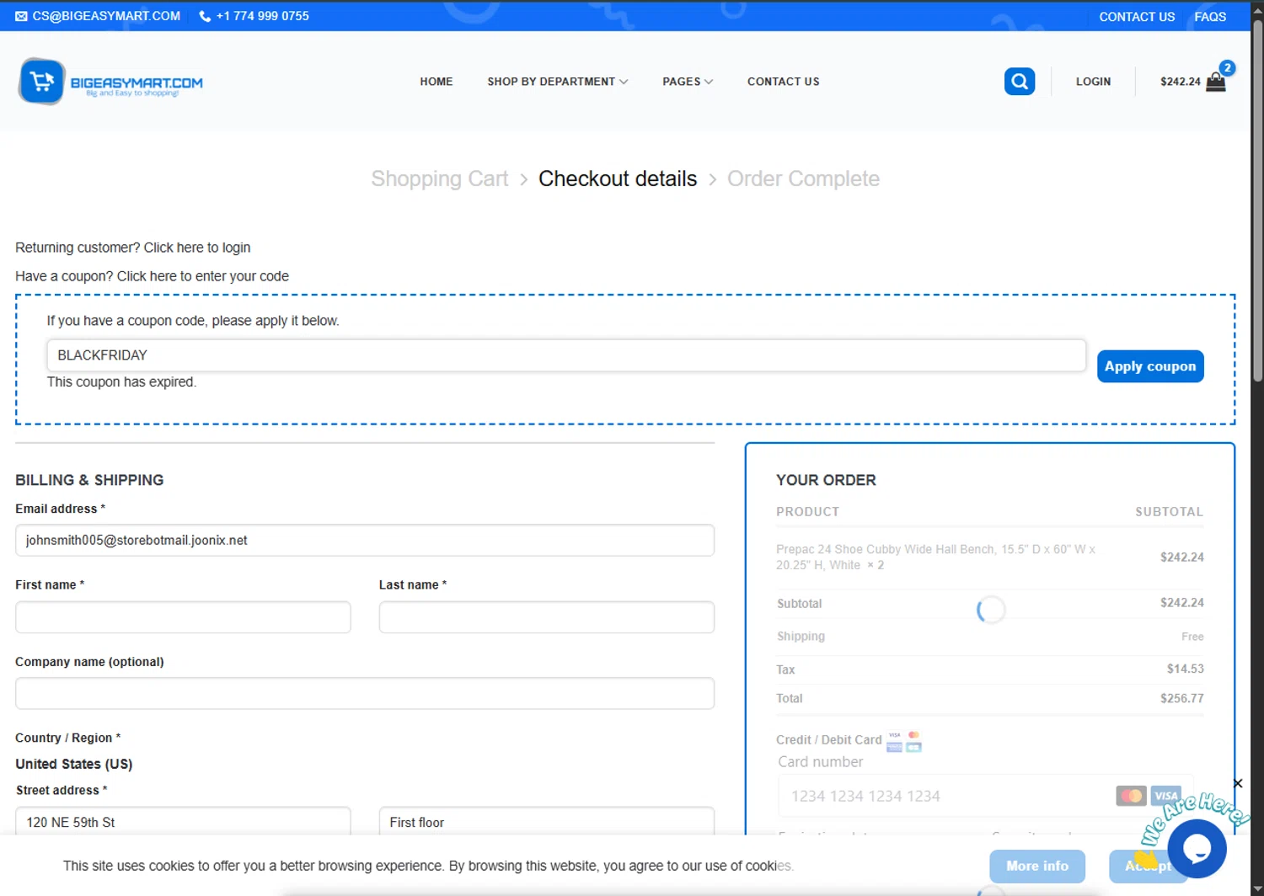Go to Home in the navigation
This screenshot has height=896, width=1264.
click(x=437, y=82)
